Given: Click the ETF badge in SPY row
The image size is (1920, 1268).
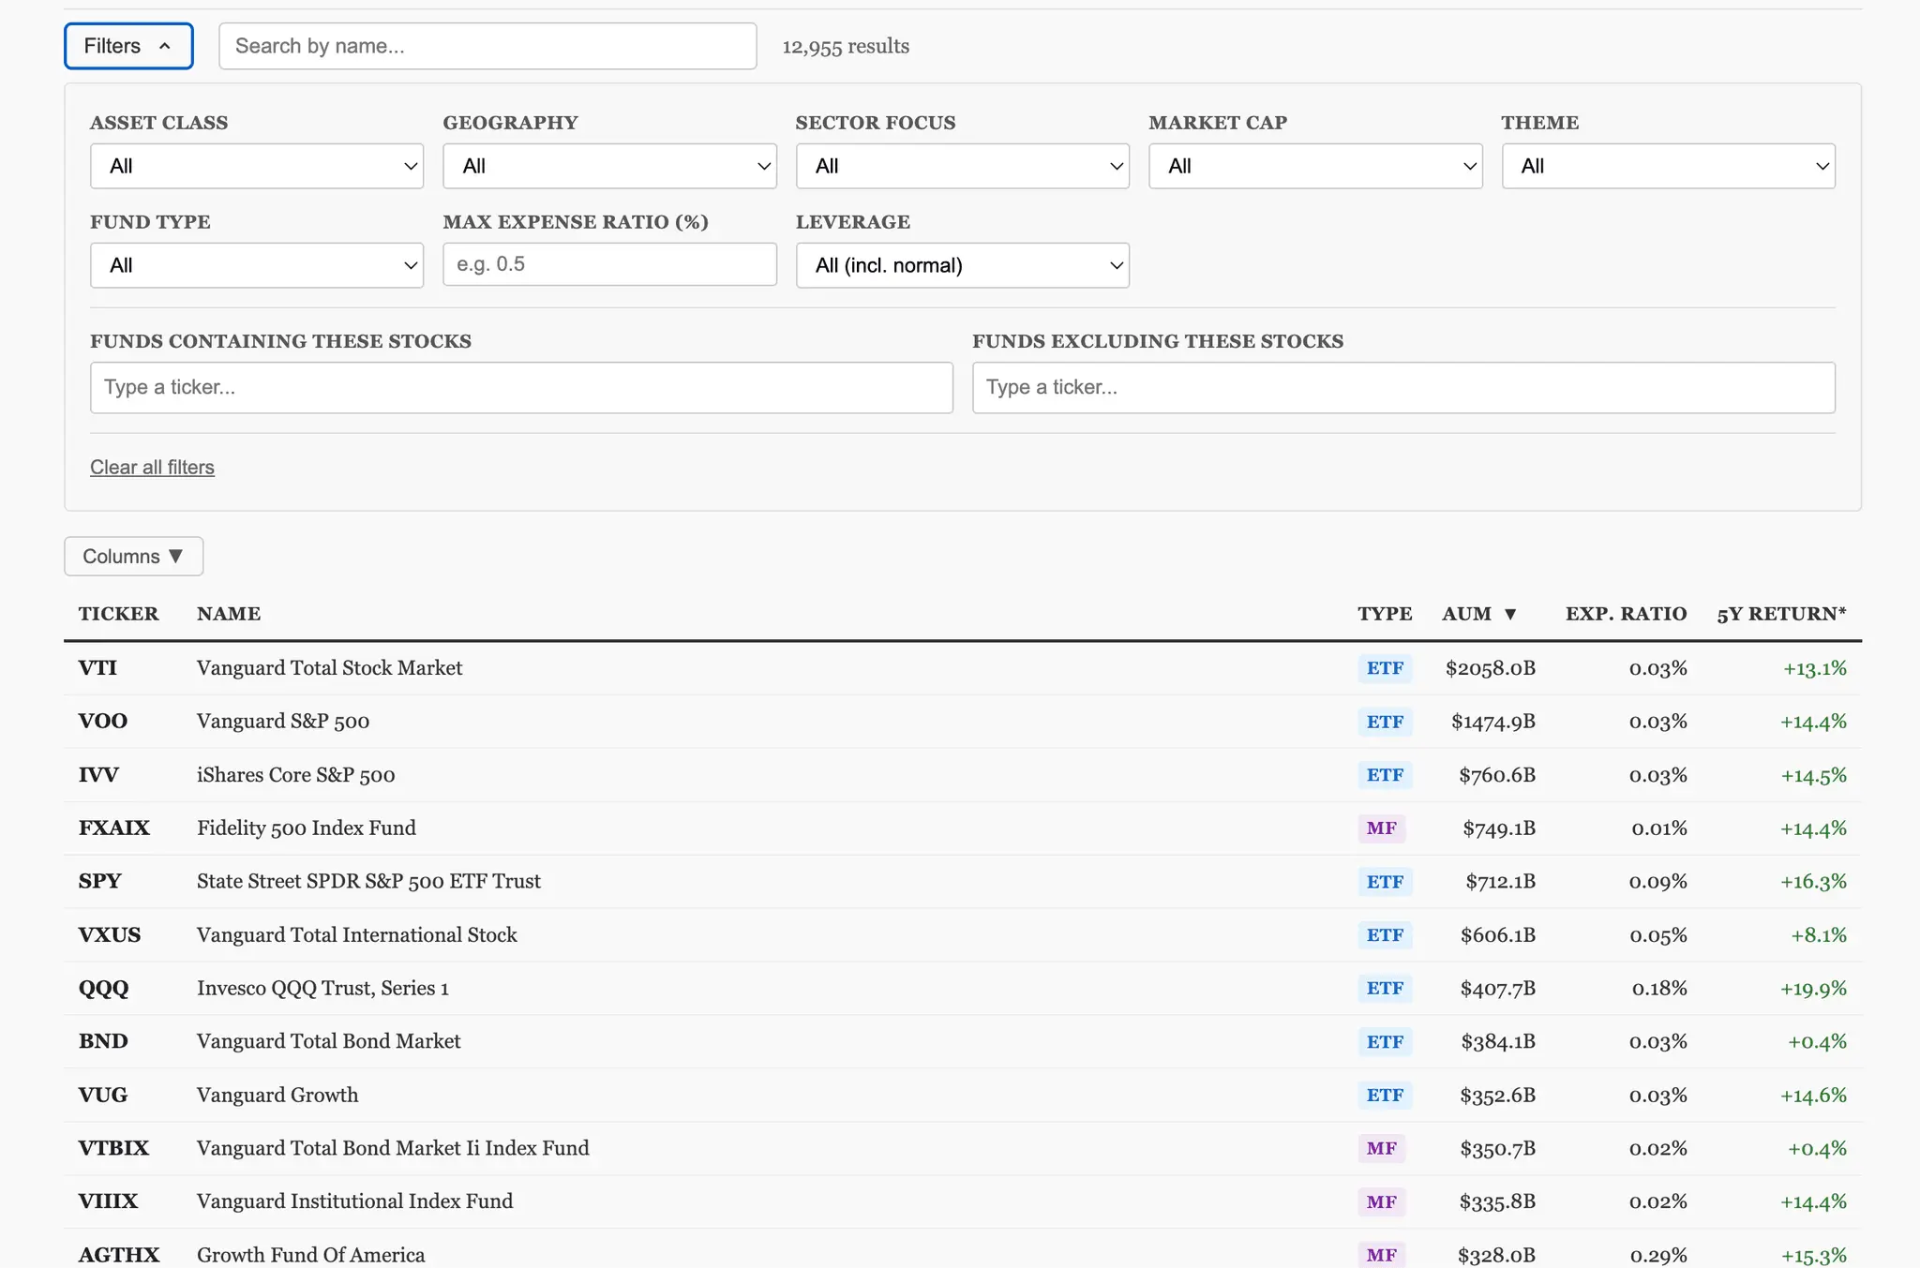Looking at the screenshot, I should [1385, 882].
